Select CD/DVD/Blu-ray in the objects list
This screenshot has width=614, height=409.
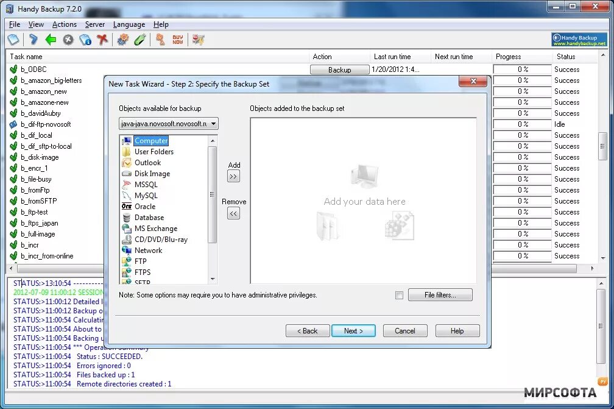tap(161, 240)
